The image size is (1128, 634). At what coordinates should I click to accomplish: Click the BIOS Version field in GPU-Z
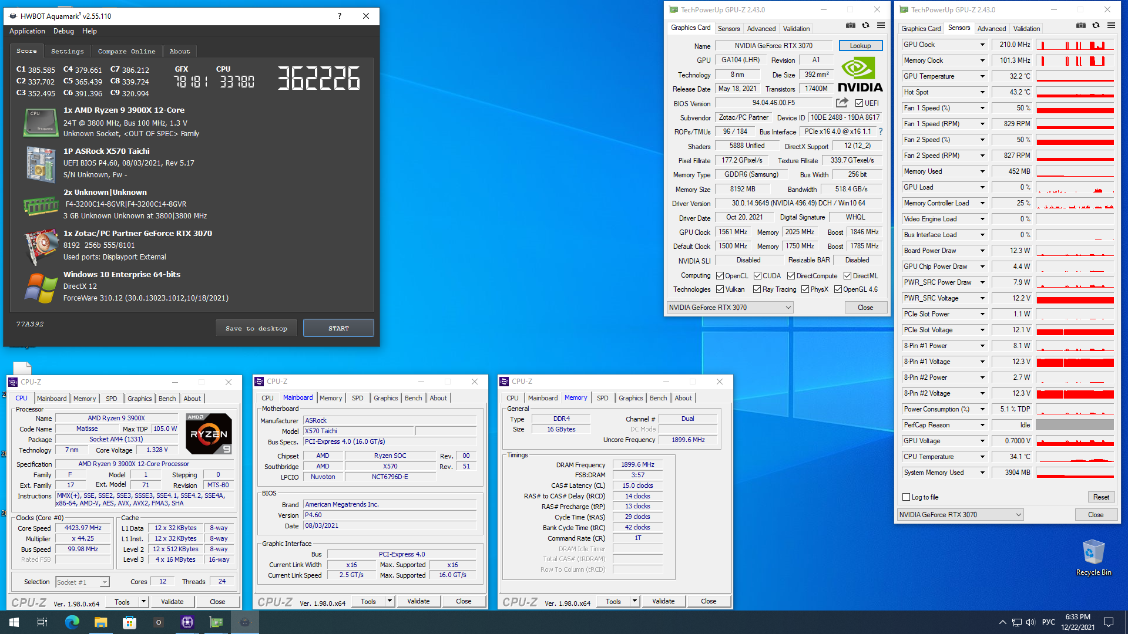[773, 103]
